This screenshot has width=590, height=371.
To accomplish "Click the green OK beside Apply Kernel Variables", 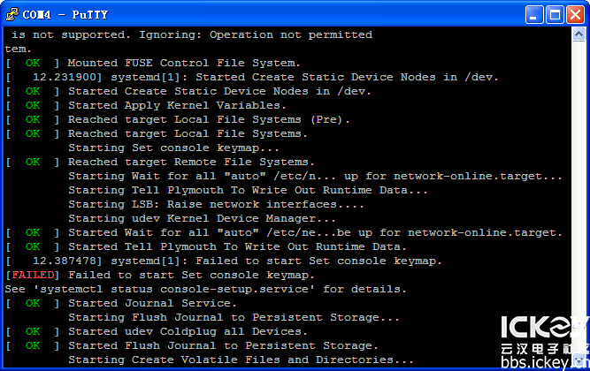I will (x=33, y=105).
